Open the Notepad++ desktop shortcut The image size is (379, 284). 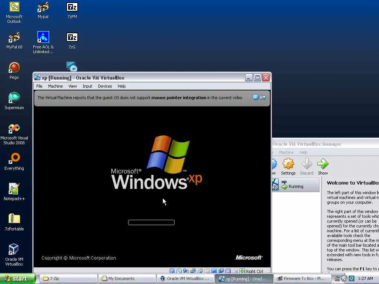[x=14, y=192]
